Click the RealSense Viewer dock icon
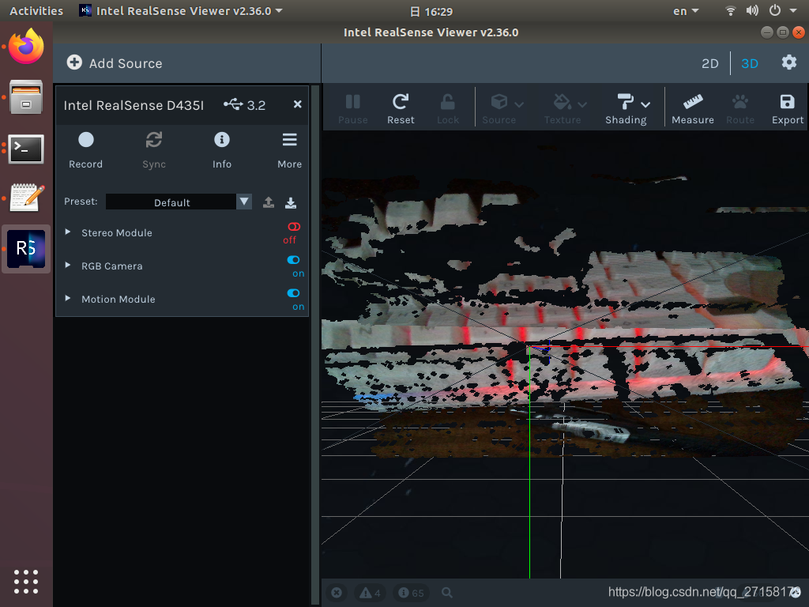The height and width of the screenshot is (607, 809). (26, 249)
